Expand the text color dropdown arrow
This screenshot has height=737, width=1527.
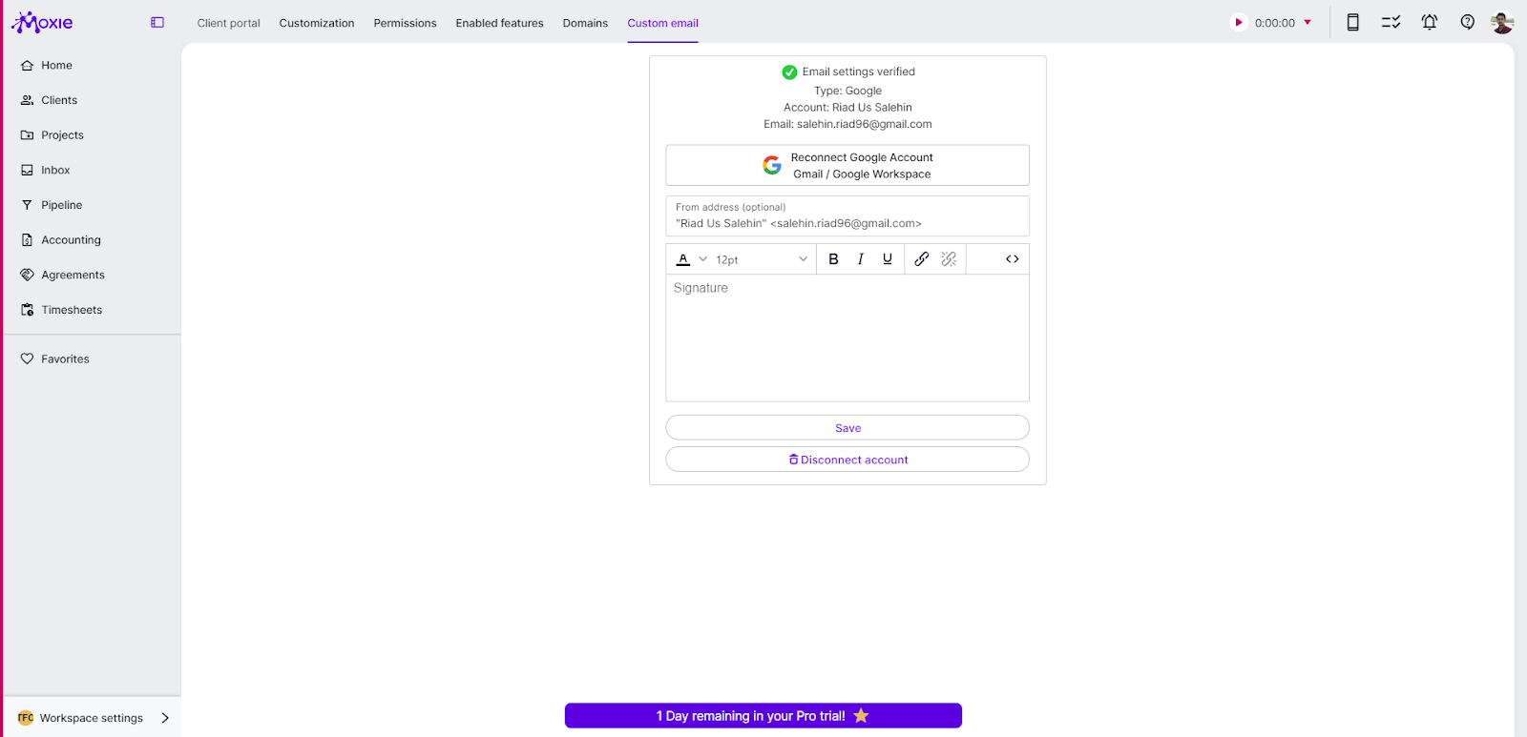click(x=703, y=259)
